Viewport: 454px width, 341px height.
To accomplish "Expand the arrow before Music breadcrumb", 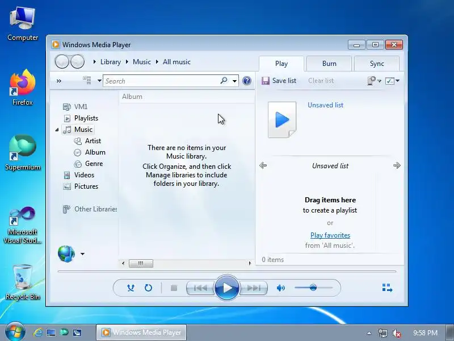I will pos(127,62).
